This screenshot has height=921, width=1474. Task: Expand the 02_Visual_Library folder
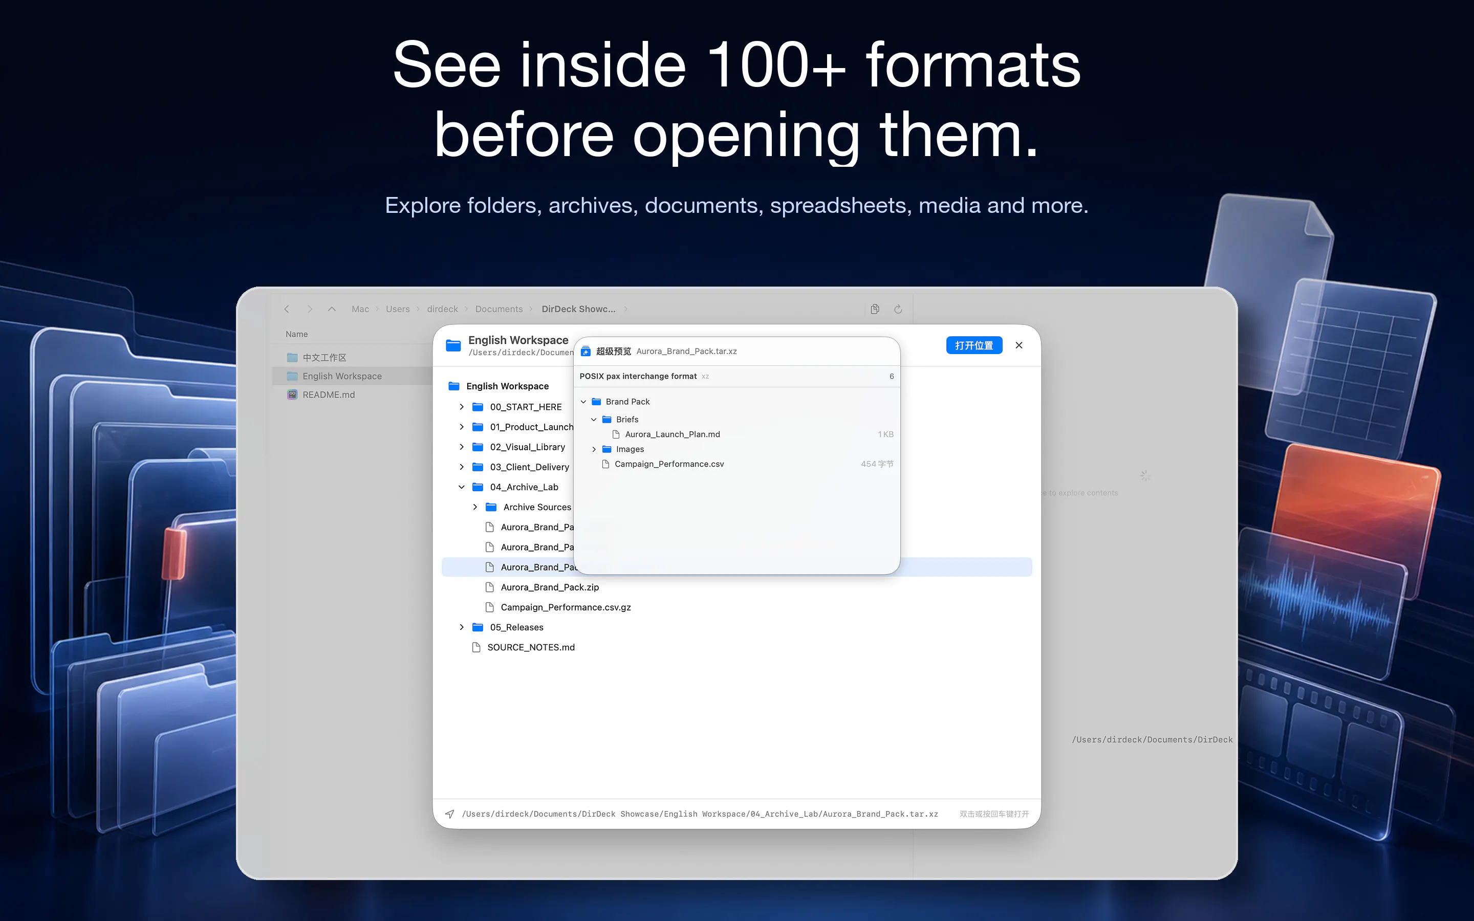coord(462,447)
